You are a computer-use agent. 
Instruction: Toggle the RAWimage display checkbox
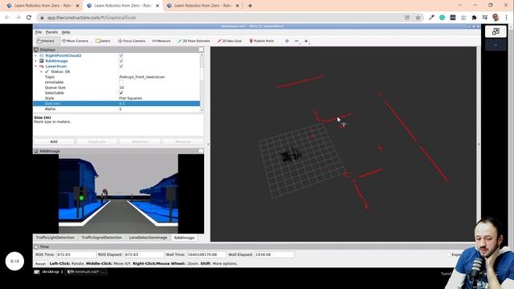click(x=121, y=61)
